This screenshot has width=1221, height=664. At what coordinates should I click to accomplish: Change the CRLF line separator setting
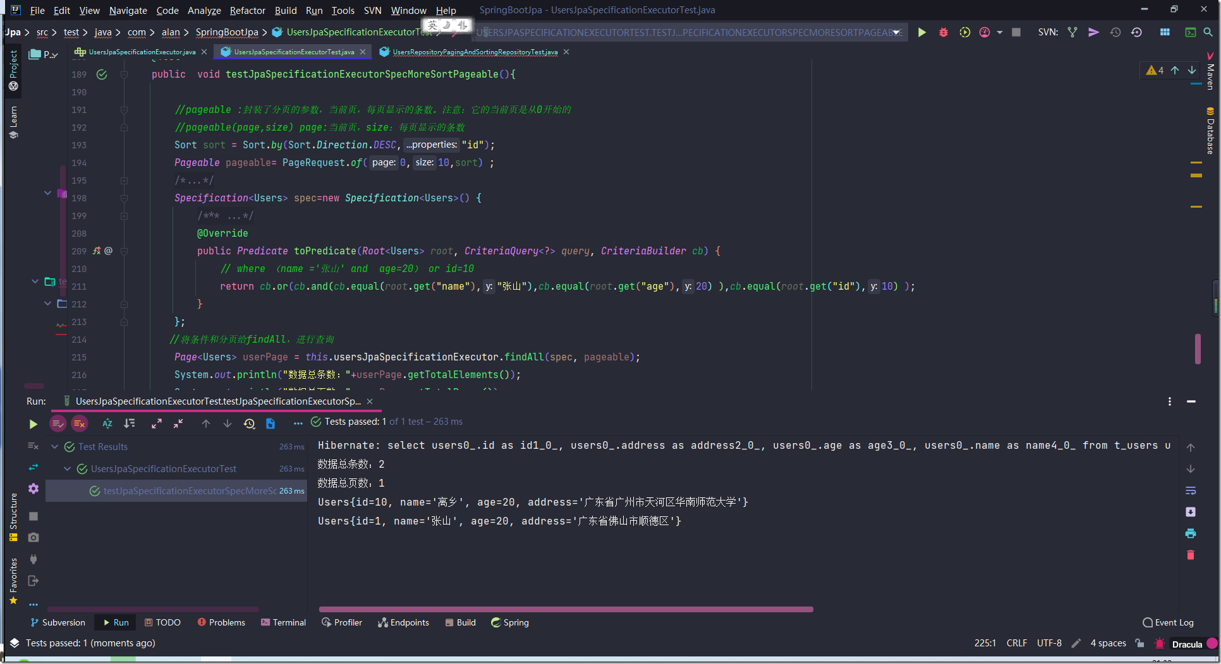point(1016,643)
